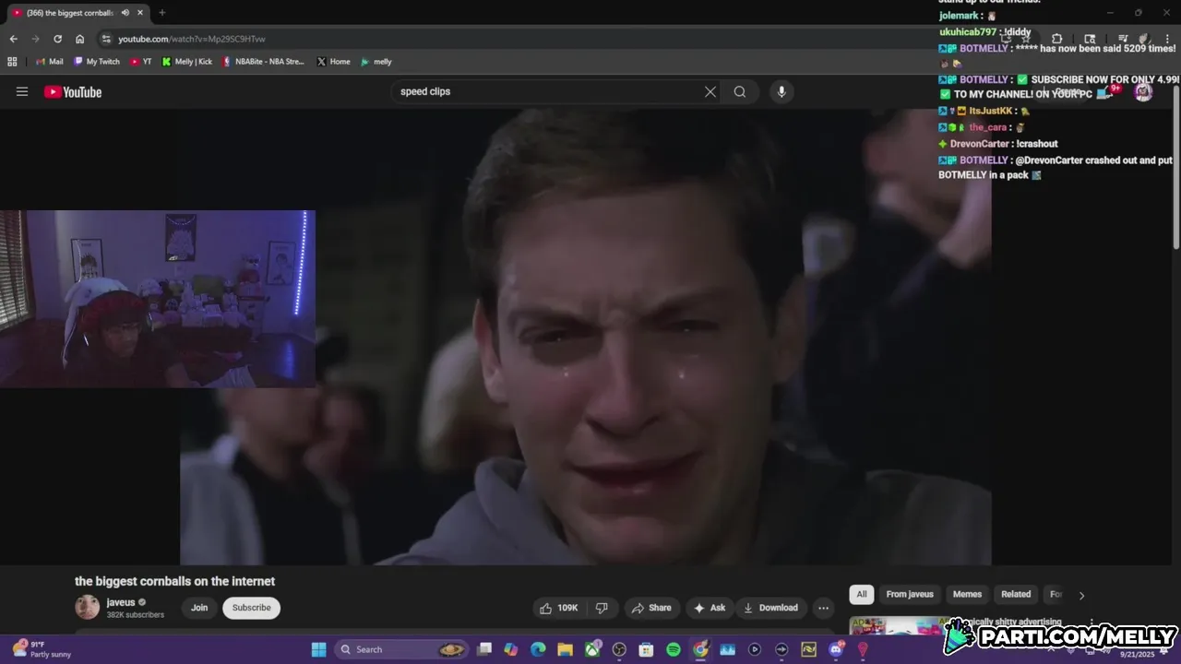The height and width of the screenshot is (664, 1181).
Task: Like the video showing 109K likes
Action: (559, 608)
